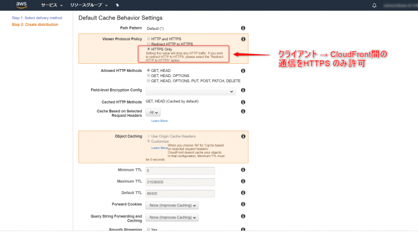Go to Step 2: Create distribution
Image resolution: width=418 pixels, height=233 pixels.
pos(35,25)
